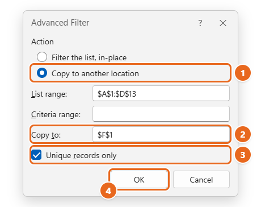This screenshot has height=207, width=261.
Task: Toggle the 'Unique records only' checkbox
Action: 36,155
